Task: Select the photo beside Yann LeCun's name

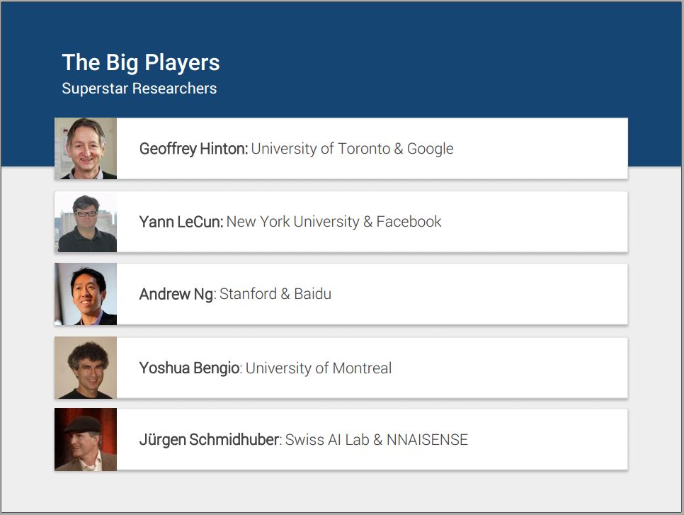Action: tap(86, 222)
